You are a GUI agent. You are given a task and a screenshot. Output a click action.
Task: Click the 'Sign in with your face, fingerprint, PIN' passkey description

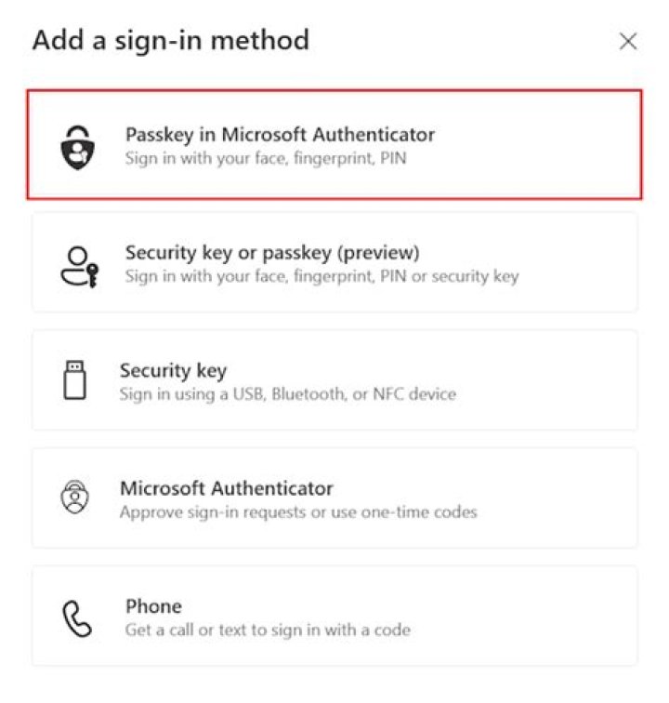point(266,159)
